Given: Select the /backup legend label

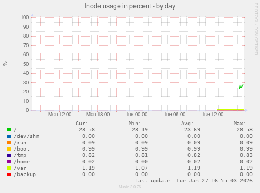Looking at the screenshot, I should pos(25,174).
